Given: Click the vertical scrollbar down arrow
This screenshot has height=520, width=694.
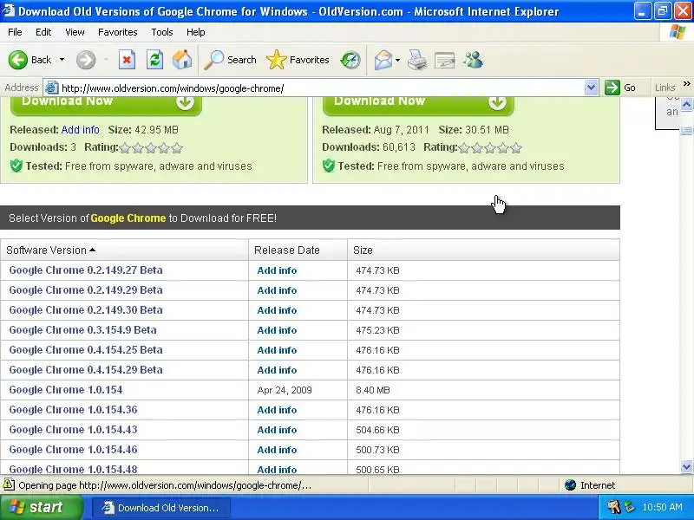Looking at the screenshot, I should click(x=686, y=466).
